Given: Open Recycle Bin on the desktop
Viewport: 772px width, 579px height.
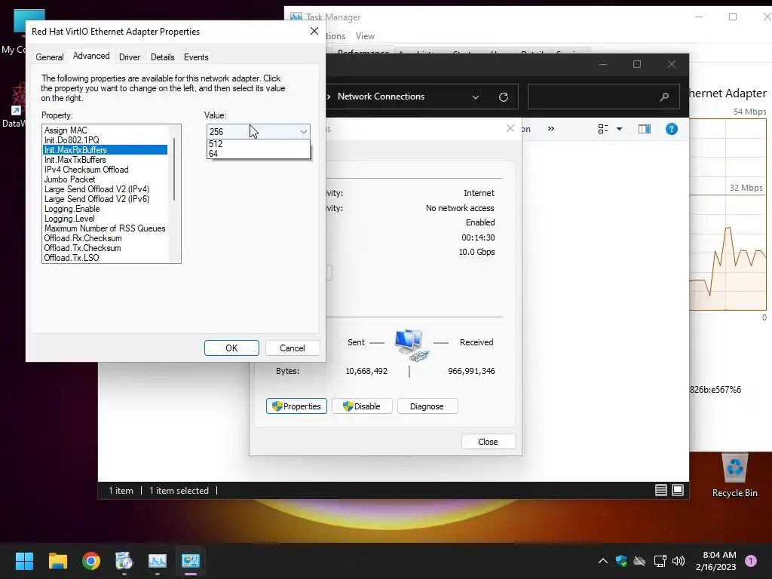Looking at the screenshot, I should 734,476.
